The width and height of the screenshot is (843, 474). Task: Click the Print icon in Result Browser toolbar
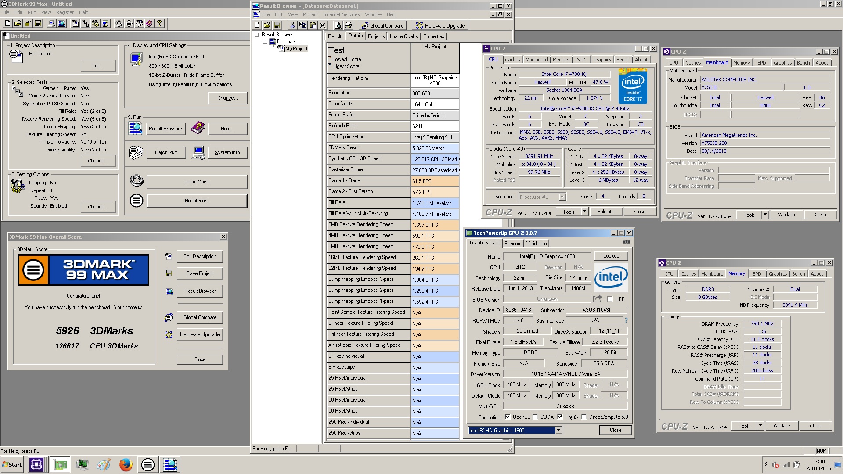pyautogui.click(x=348, y=25)
